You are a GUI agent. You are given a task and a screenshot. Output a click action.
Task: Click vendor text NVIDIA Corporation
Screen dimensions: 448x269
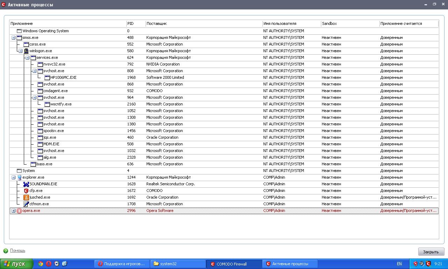(163, 64)
